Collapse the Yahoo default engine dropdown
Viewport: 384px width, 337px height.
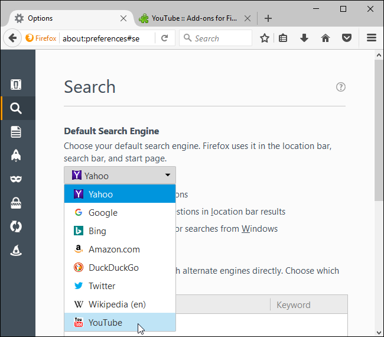120,175
